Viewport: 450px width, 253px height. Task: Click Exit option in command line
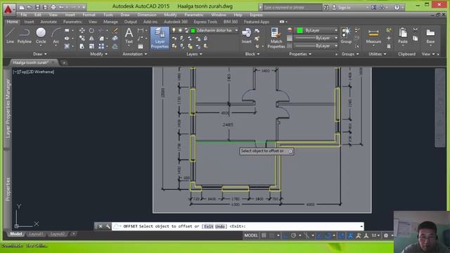click(209, 226)
